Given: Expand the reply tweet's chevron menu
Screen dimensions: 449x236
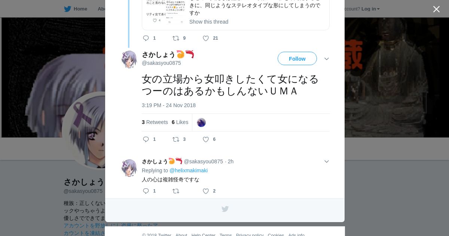Looking at the screenshot, I should pyautogui.click(x=326, y=161).
